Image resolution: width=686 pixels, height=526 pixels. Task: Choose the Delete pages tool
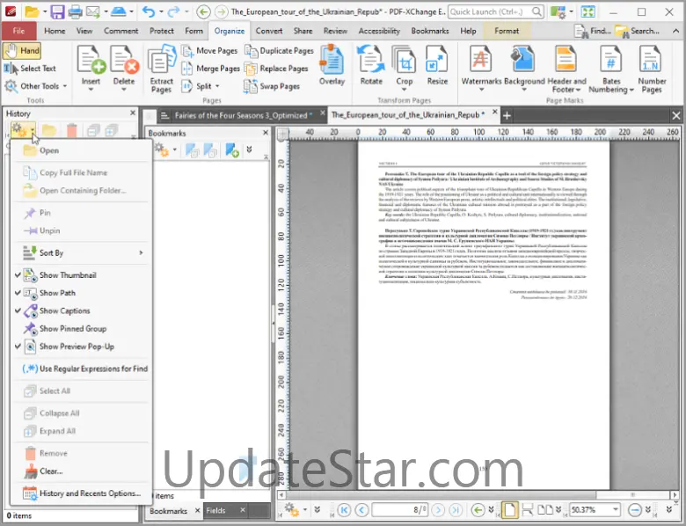click(124, 69)
